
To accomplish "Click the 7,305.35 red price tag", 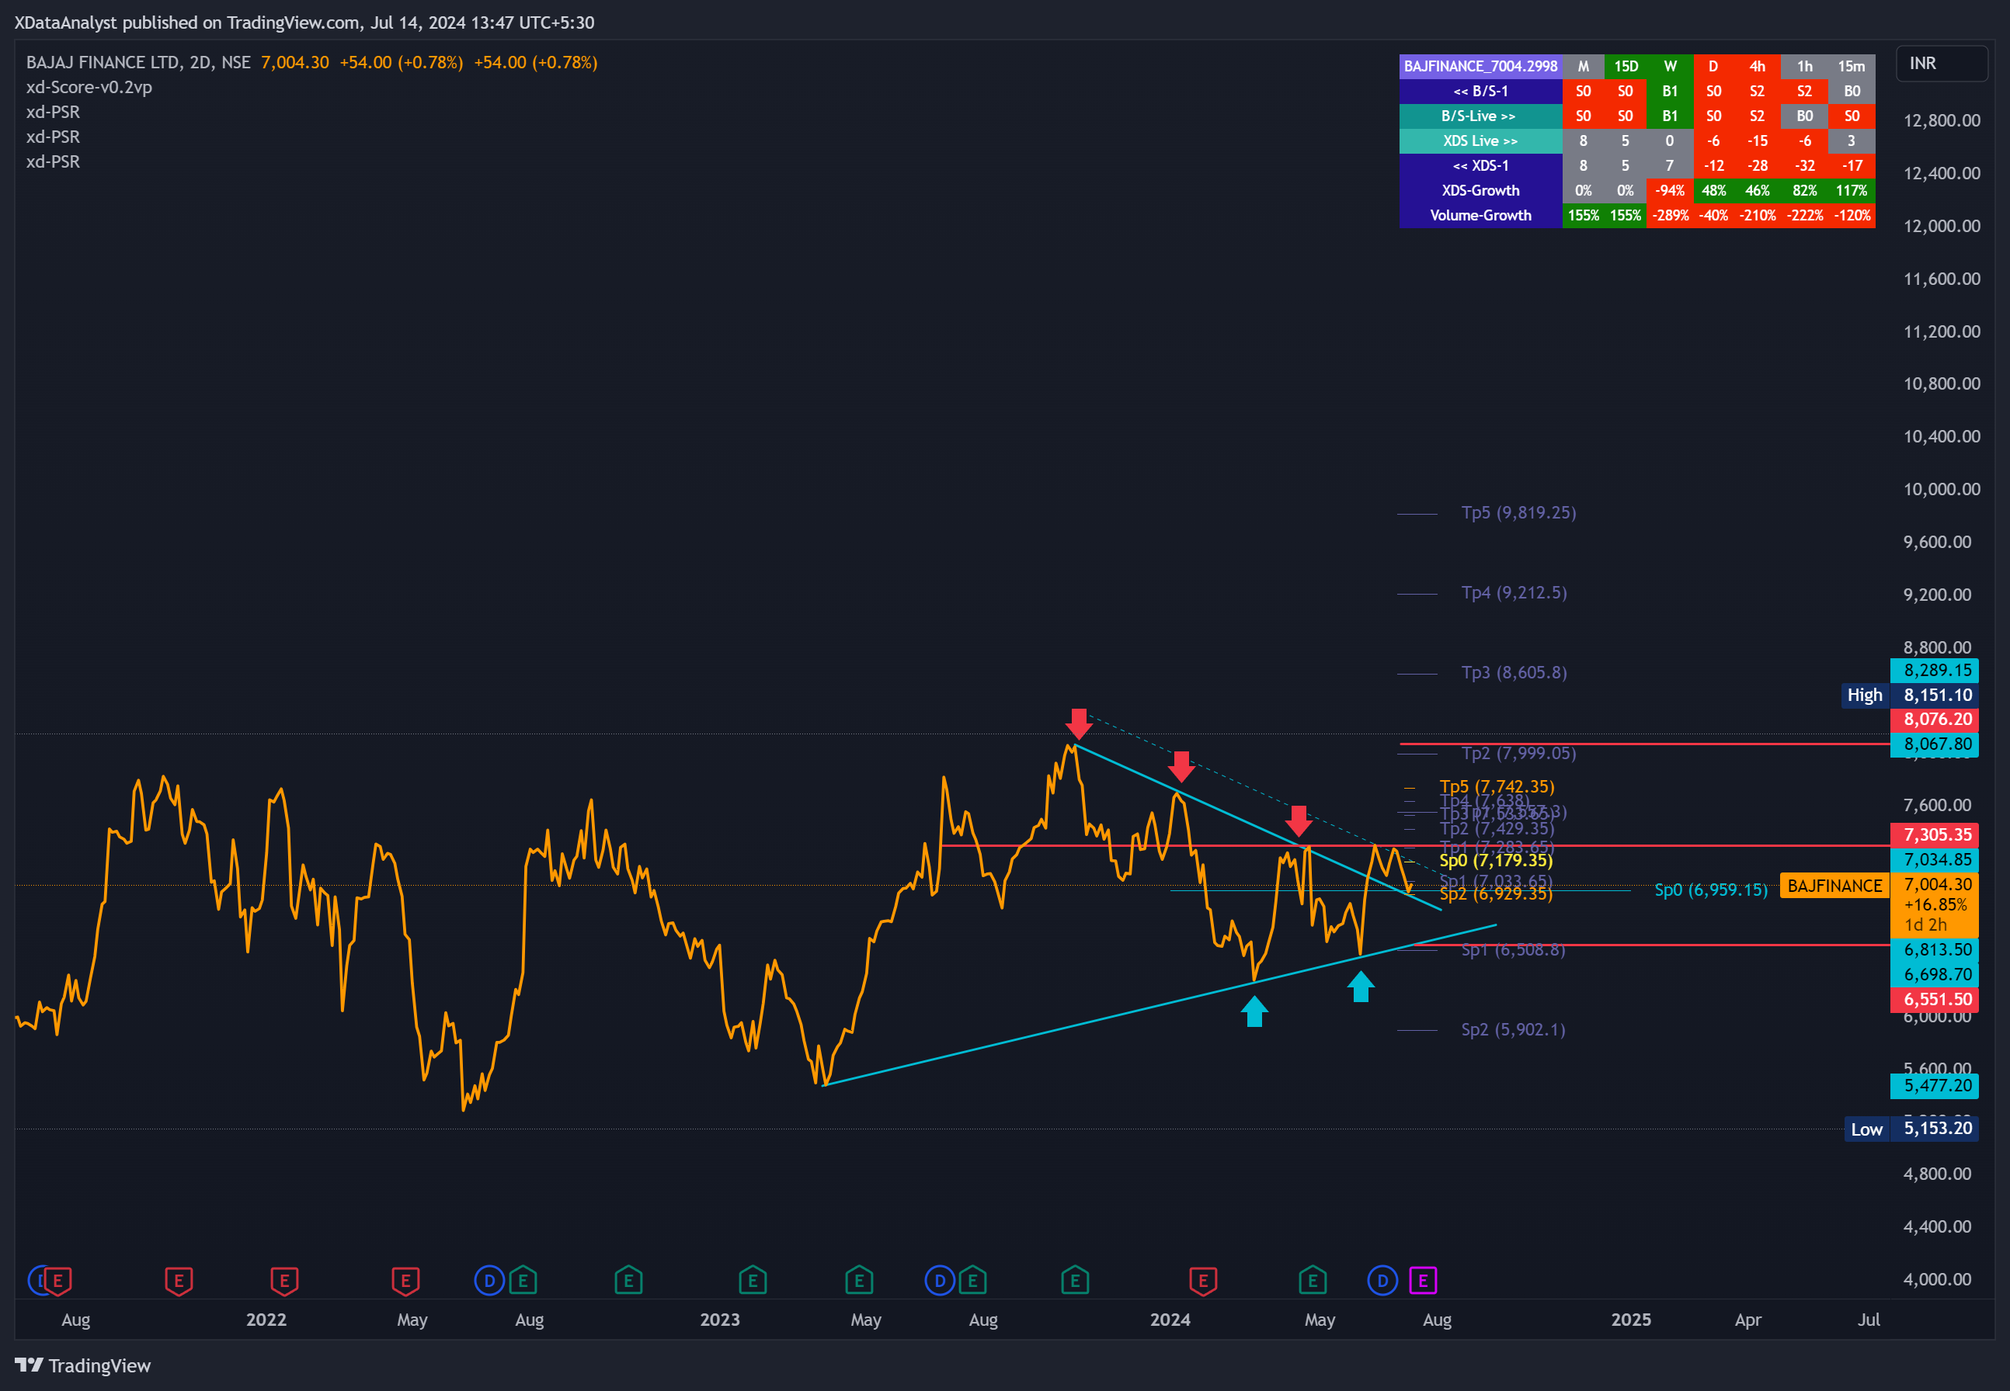I will pos(1934,835).
